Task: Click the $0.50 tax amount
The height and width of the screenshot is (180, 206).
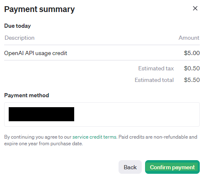Action: coord(192,68)
